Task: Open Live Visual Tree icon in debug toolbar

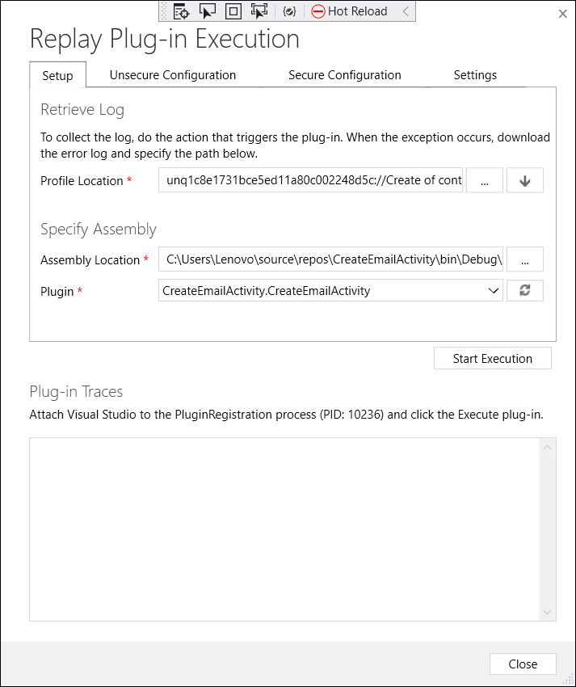Action: click(x=181, y=11)
